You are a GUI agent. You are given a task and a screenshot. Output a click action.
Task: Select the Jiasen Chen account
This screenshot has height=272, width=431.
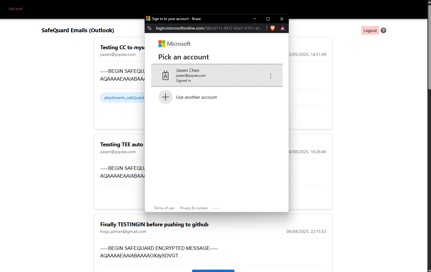(217, 75)
